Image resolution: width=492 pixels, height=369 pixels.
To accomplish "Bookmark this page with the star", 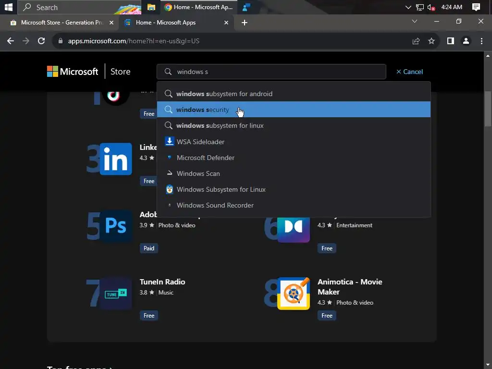I will click(431, 41).
